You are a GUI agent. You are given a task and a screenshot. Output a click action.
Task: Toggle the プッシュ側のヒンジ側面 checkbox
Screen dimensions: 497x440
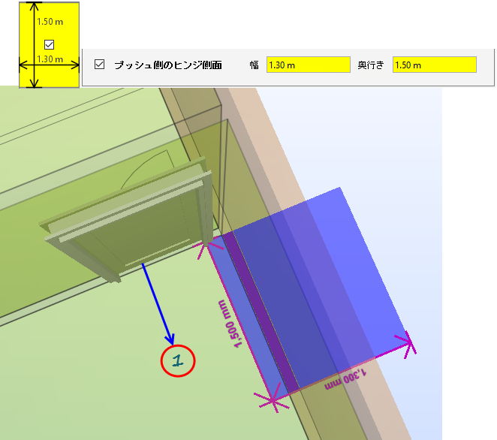click(100, 65)
